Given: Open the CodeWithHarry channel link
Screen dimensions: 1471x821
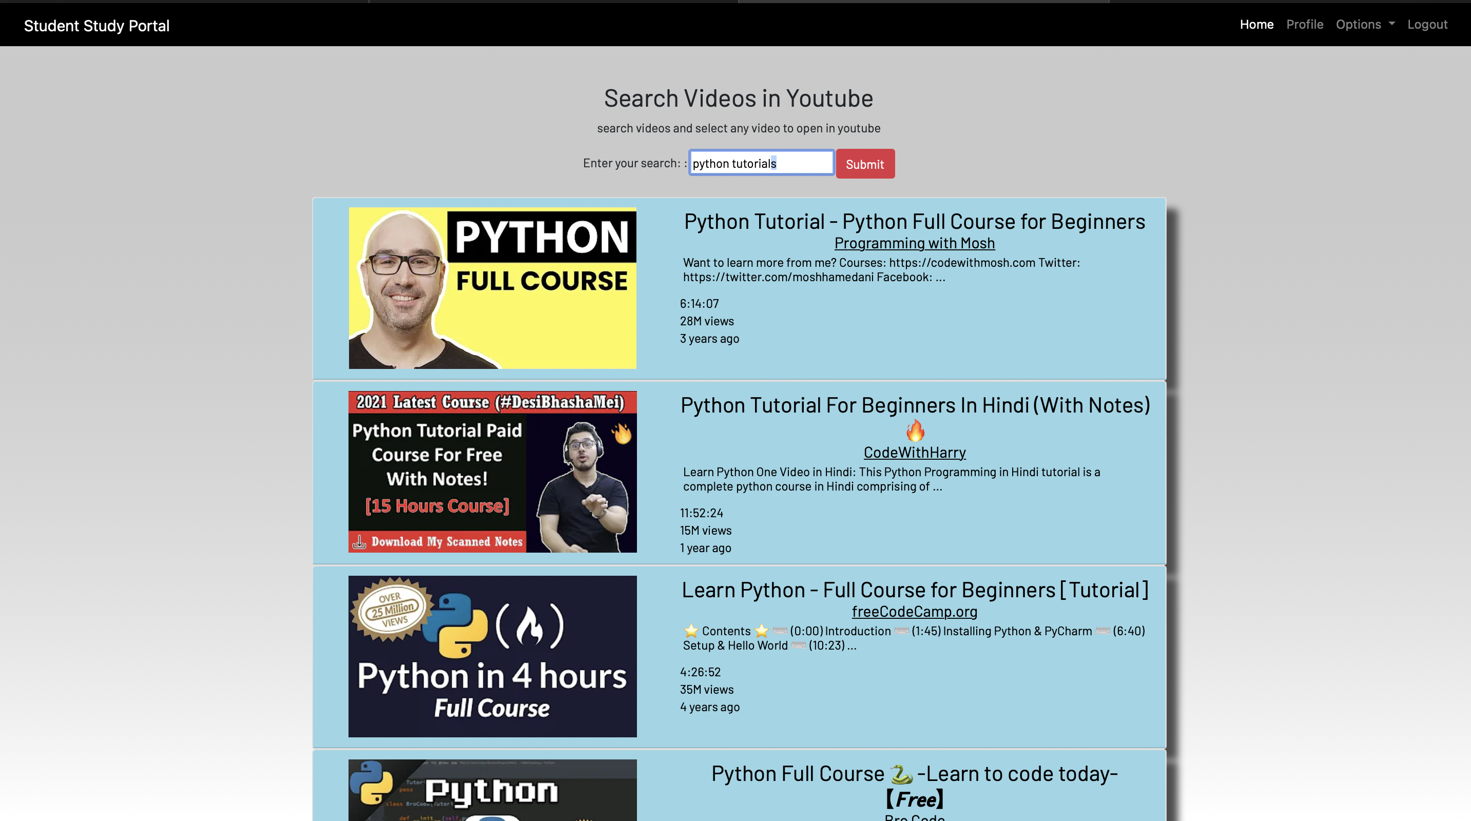Looking at the screenshot, I should pos(914,452).
